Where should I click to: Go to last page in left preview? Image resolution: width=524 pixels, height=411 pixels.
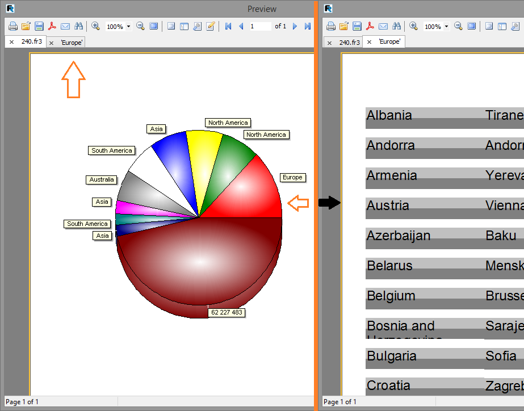pyautogui.click(x=307, y=26)
